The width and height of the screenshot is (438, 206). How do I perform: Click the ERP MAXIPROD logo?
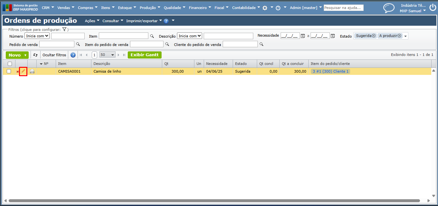coord(20,7)
